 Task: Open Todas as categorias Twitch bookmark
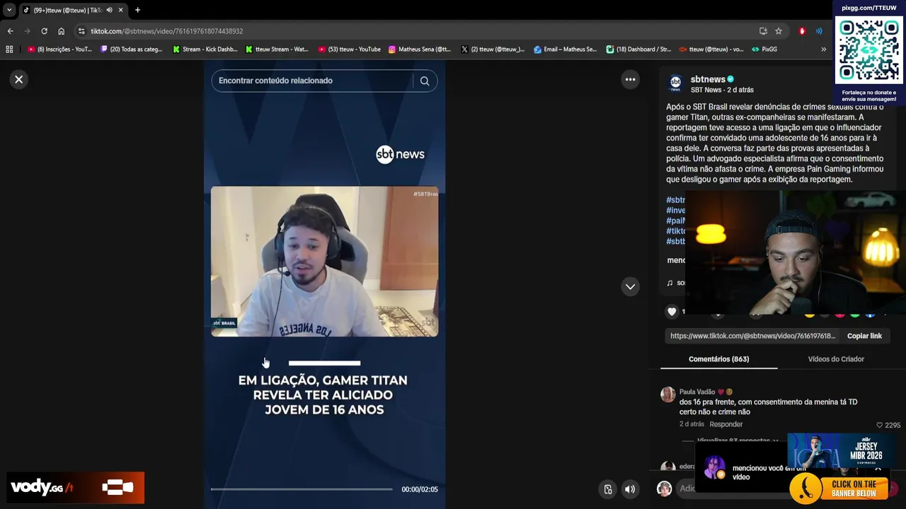click(132, 49)
